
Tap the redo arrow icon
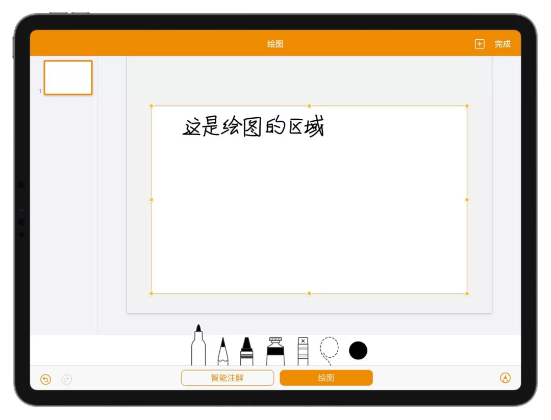[x=66, y=379]
